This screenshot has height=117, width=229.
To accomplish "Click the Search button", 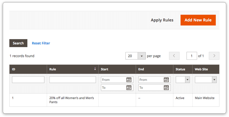I will 18,43.
